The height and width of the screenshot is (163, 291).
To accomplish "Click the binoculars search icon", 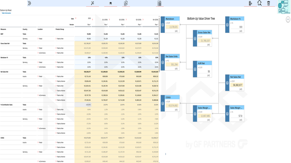I will click(111, 3).
